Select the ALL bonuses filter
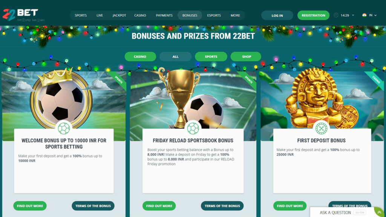The height and width of the screenshot is (217, 386). pyautogui.click(x=175, y=57)
